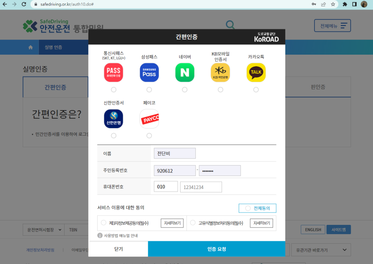Click the 010 phone prefix field
The width and height of the screenshot is (373, 264).
(x=166, y=187)
